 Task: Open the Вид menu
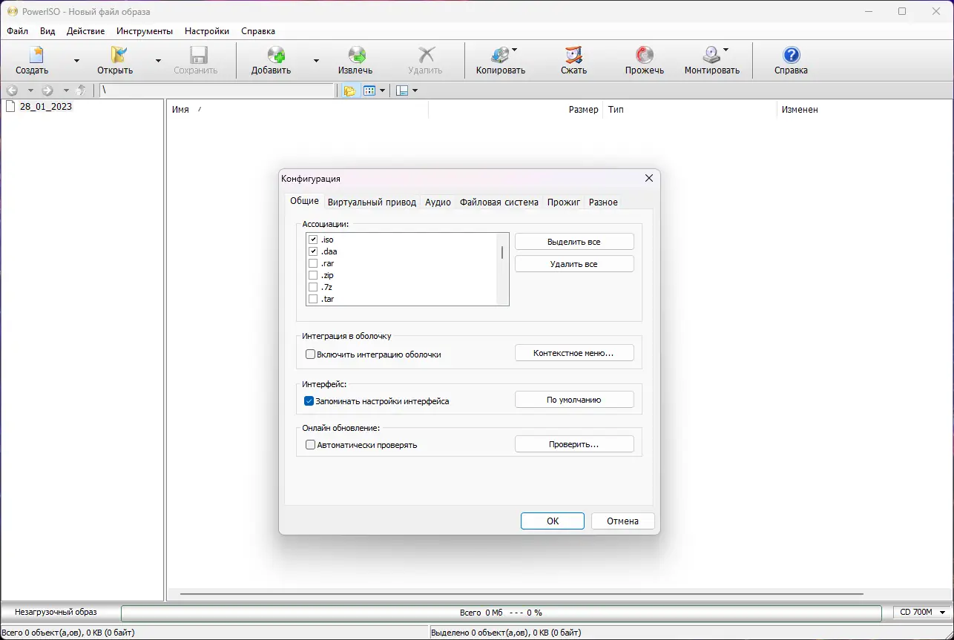coord(47,31)
